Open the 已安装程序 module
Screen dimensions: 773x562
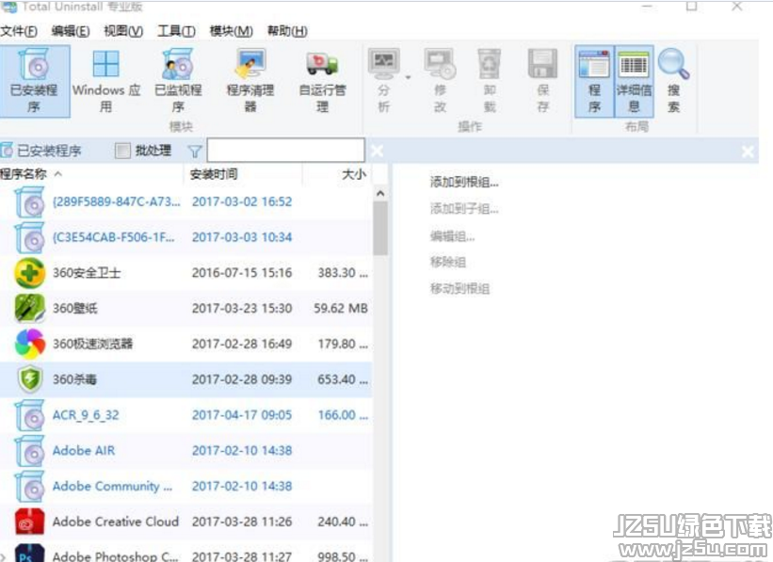pos(34,81)
